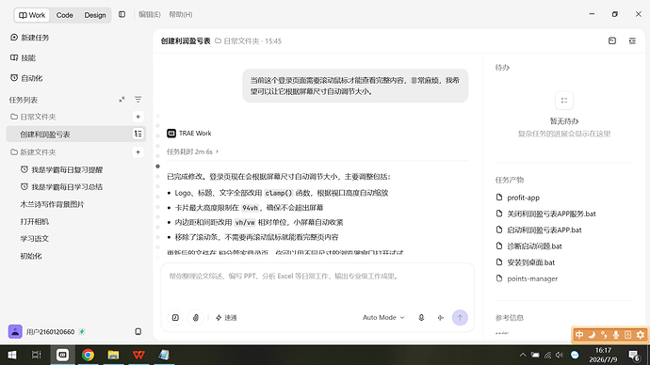Add a task to 日常文件夹 with plus
Viewport: 650px width, 365px height.
click(x=138, y=117)
